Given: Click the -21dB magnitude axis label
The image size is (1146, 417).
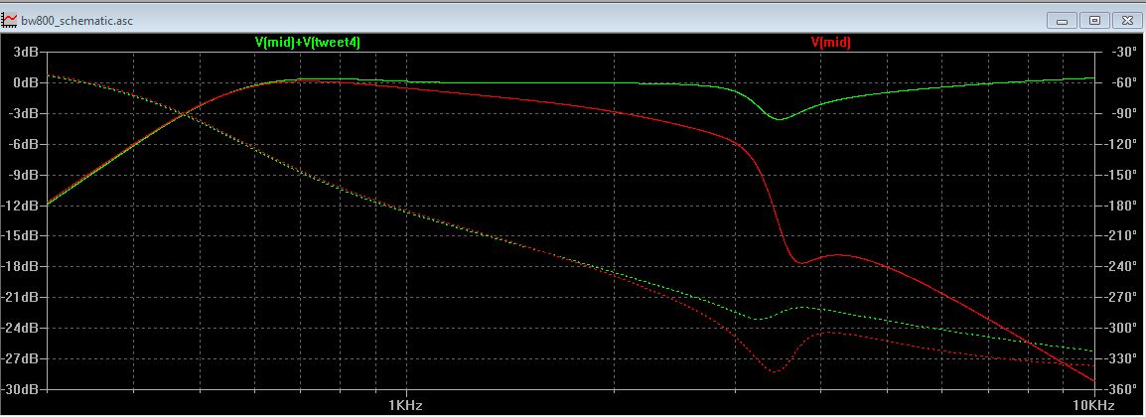Looking at the screenshot, I should point(20,297).
